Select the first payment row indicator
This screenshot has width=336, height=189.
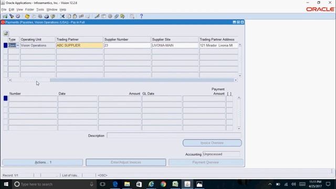pos(6,46)
